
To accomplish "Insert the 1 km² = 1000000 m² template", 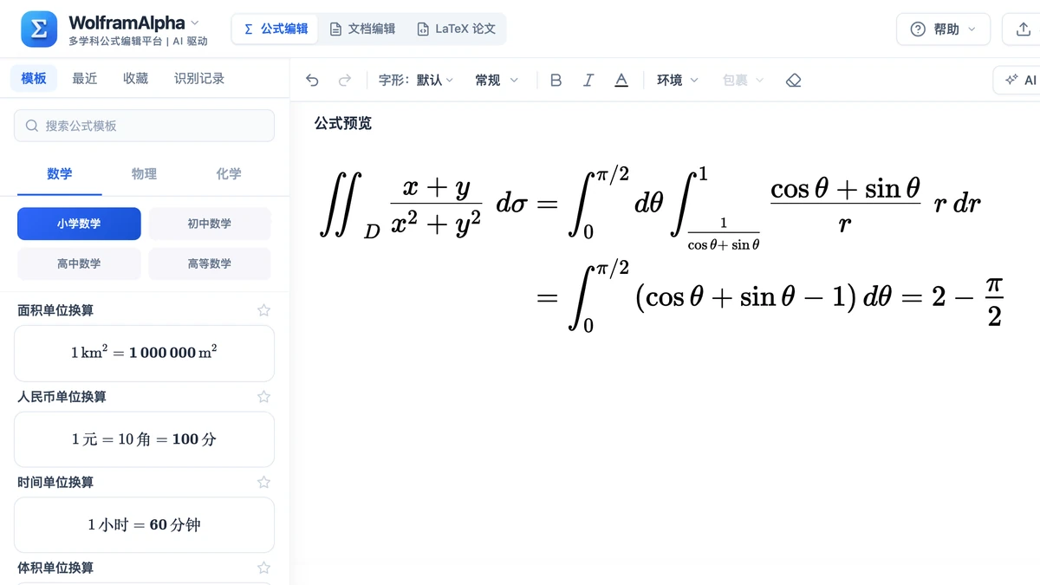I will click(144, 353).
